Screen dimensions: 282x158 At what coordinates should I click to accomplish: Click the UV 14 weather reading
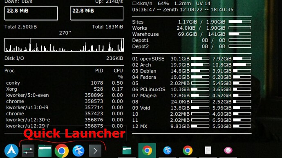pyautogui.click(x=203, y=3)
